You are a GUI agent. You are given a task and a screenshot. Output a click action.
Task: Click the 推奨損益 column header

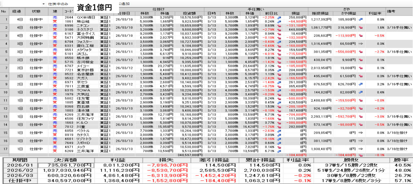(x=320, y=14)
